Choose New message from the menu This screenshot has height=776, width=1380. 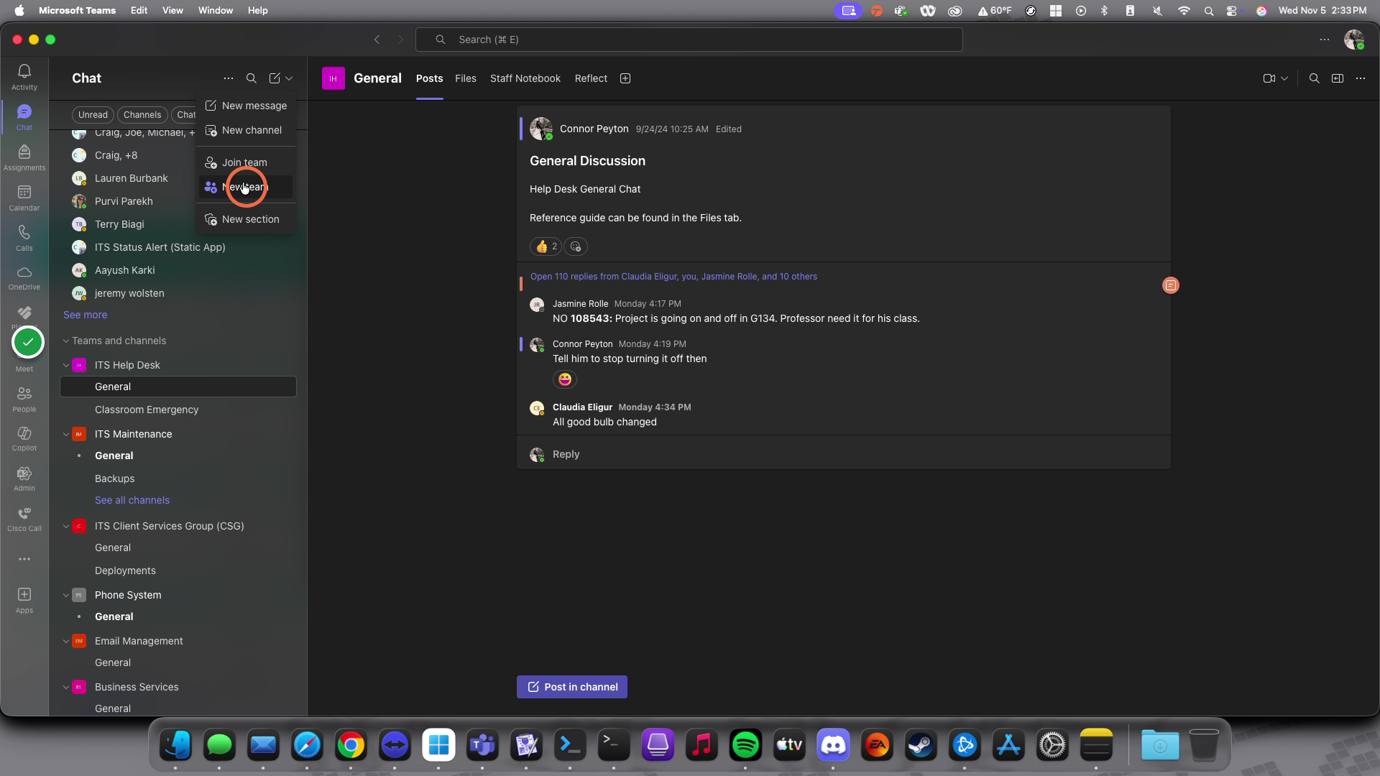[246, 106]
